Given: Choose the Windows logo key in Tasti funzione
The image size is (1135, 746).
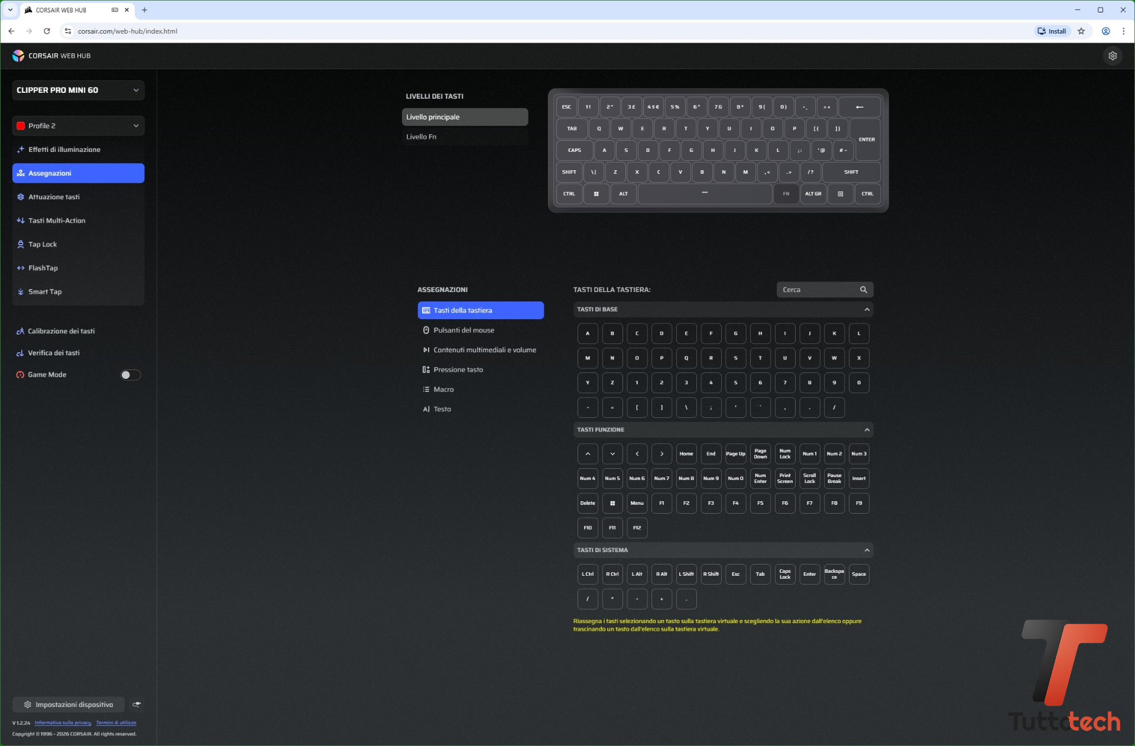Looking at the screenshot, I should (x=612, y=503).
